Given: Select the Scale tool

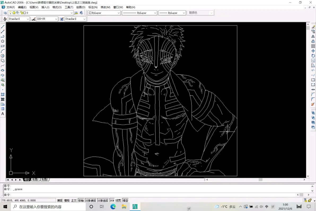Looking at the screenshot, I should (x=313, y=61).
